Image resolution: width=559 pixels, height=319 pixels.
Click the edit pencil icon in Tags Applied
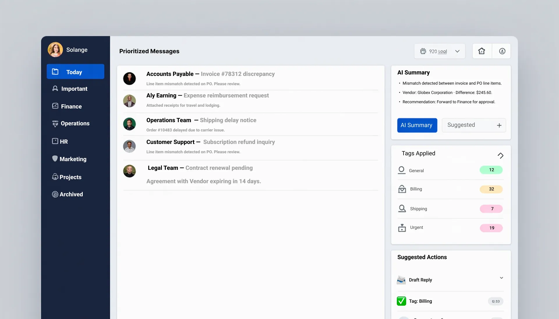[501, 156]
